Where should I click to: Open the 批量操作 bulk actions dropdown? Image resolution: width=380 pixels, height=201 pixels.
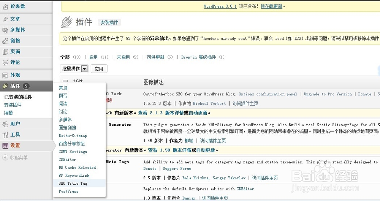tap(74, 69)
